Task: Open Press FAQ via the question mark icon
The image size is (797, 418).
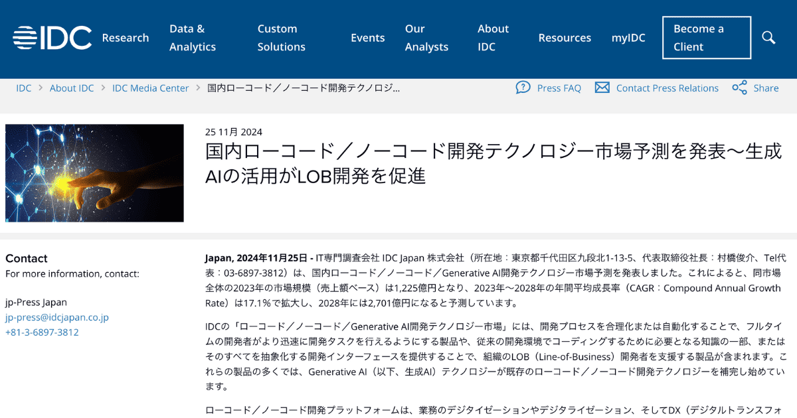Action: pos(524,88)
